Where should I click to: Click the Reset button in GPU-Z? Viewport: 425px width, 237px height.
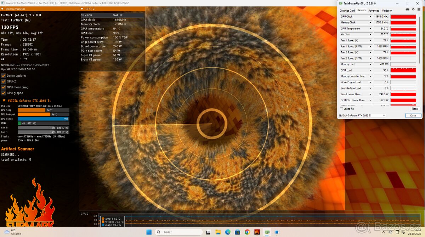[415, 109]
